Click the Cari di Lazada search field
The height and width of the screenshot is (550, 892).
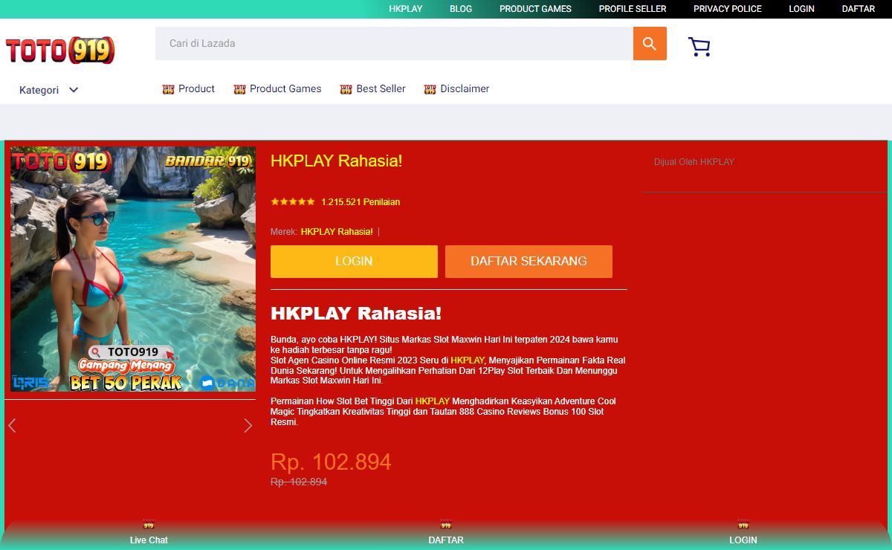pyautogui.click(x=394, y=44)
